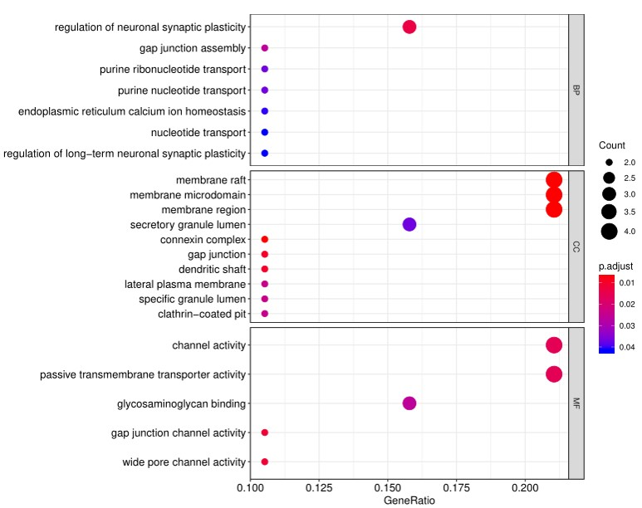Click the BP facet strip label
This screenshot has height=508, width=642.
pos(576,90)
